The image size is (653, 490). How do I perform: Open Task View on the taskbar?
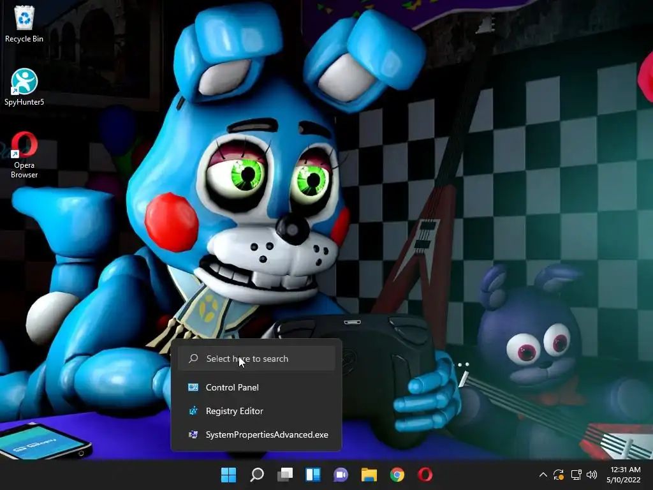tap(285, 475)
